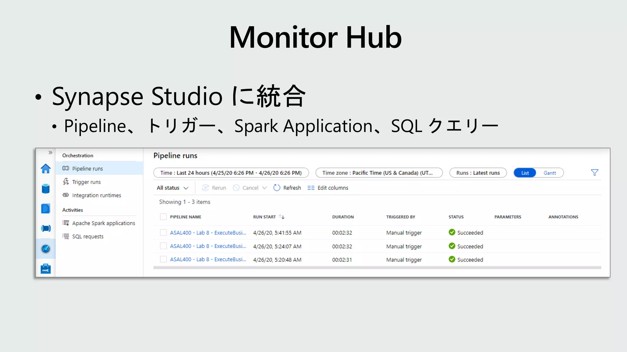Image resolution: width=627 pixels, height=352 pixels.
Task: Click Succeeded status icon of 5:41:55 AM run
Action: click(452, 232)
